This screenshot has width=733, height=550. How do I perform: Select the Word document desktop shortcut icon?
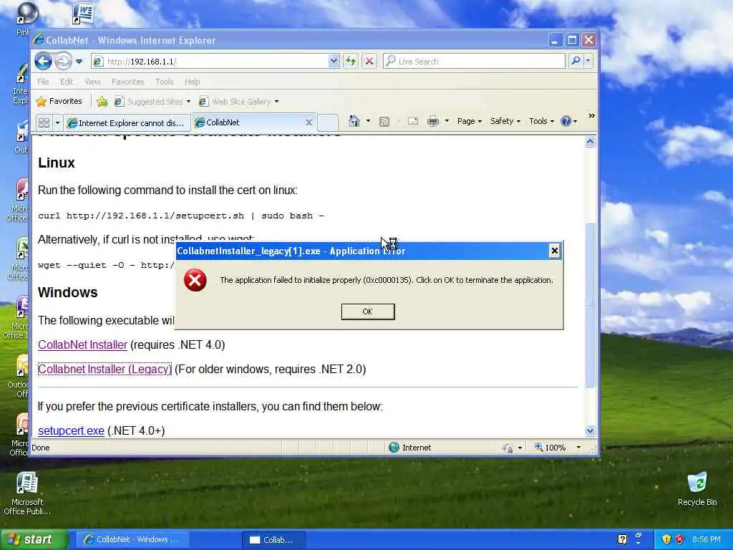(83, 13)
